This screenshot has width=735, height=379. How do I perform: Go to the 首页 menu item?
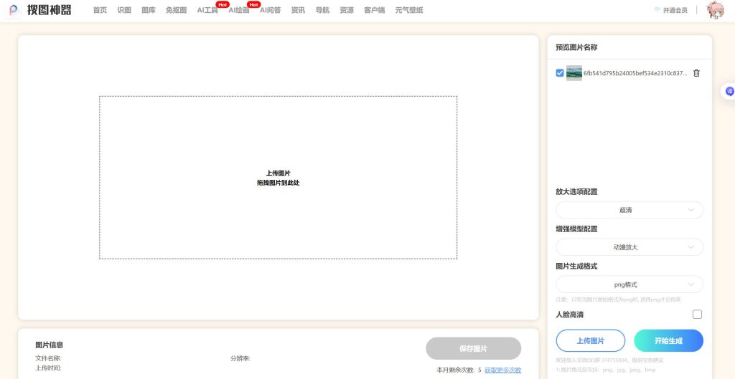click(x=100, y=11)
